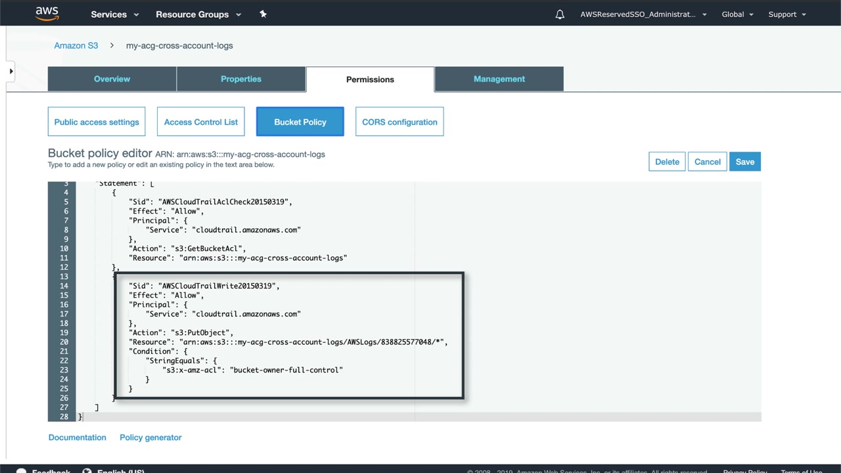Viewport: 841px width, 473px height.
Task: Click the AWS logo home icon
Action: pos(47,14)
